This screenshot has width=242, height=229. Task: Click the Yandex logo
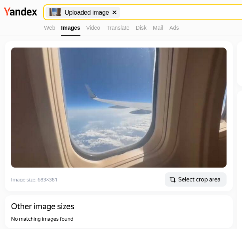(x=20, y=12)
